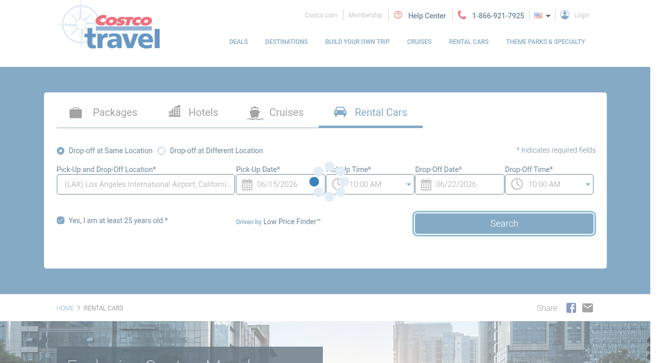Click the red phone icon
Image resolution: width=659 pixels, height=363 pixels.
pos(462,15)
